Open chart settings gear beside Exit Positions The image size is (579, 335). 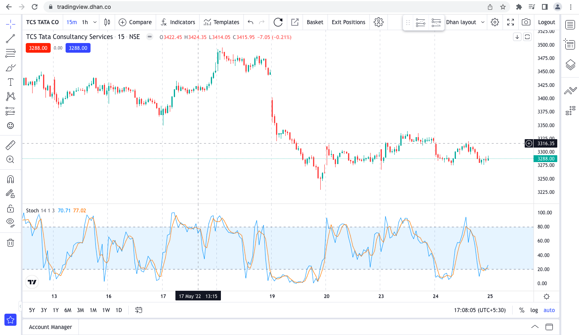pyautogui.click(x=379, y=22)
